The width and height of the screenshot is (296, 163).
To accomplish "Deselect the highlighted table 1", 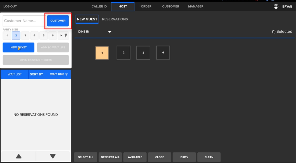I will pyautogui.click(x=102, y=53).
